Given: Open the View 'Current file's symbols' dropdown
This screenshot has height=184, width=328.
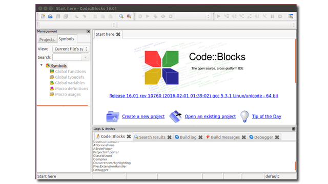Looking at the screenshot, I should click(x=71, y=49).
